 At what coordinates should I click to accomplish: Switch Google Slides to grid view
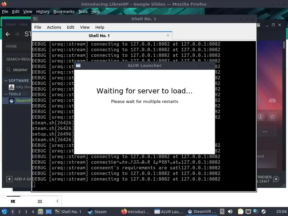click(x=40, y=201)
